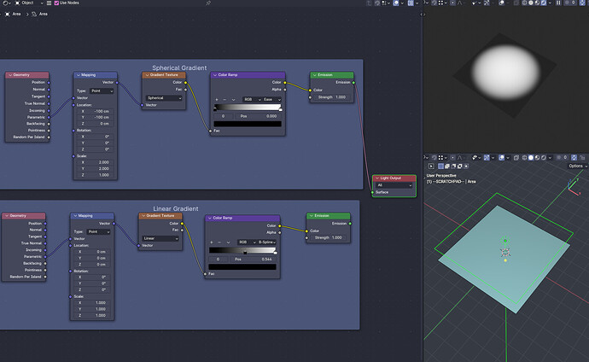Open the Ease interpolation dropdown
Screen dimensions: 589x362
[x=272, y=100]
